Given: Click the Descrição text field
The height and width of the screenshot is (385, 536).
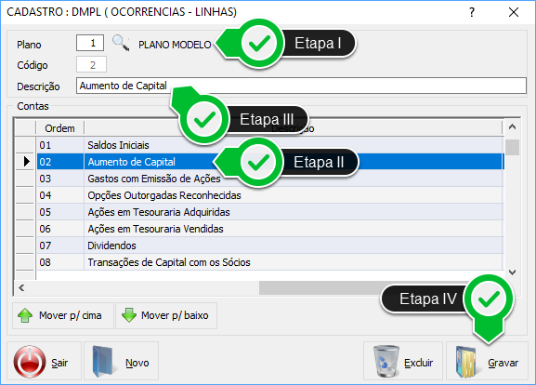Looking at the screenshot, I should click(x=301, y=86).
